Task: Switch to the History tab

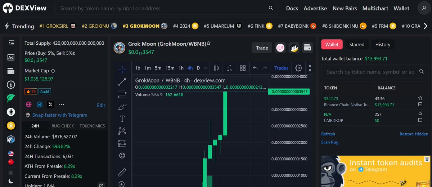Action: coord(383,44)
